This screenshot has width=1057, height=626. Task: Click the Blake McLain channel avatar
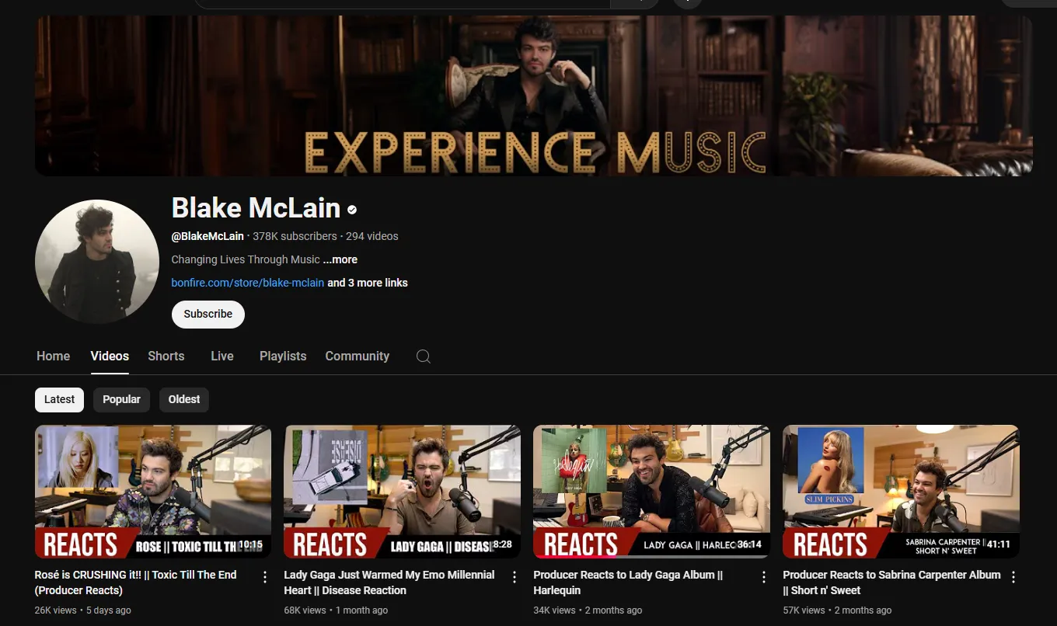pyautogui.click(x=97, y=262)
